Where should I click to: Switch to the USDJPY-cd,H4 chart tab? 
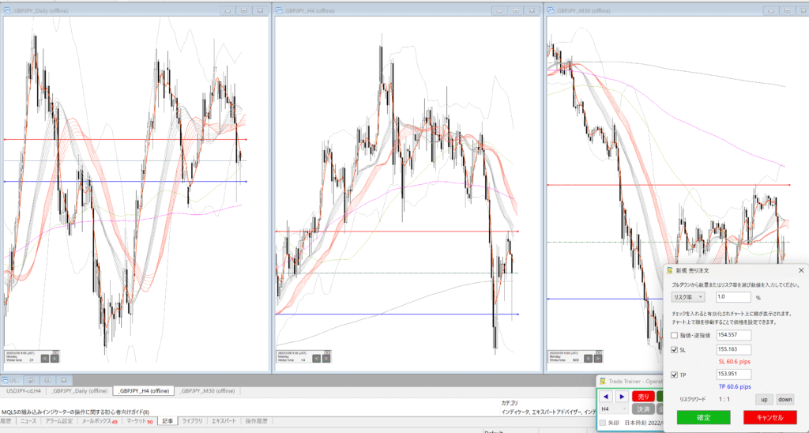tap(23, 390)
